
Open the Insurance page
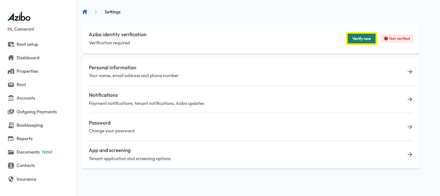[x=26, y=179]
